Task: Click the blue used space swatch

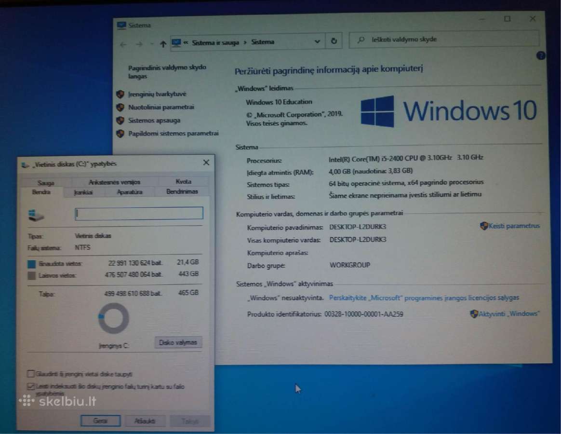Action: [x=31, y=264]
